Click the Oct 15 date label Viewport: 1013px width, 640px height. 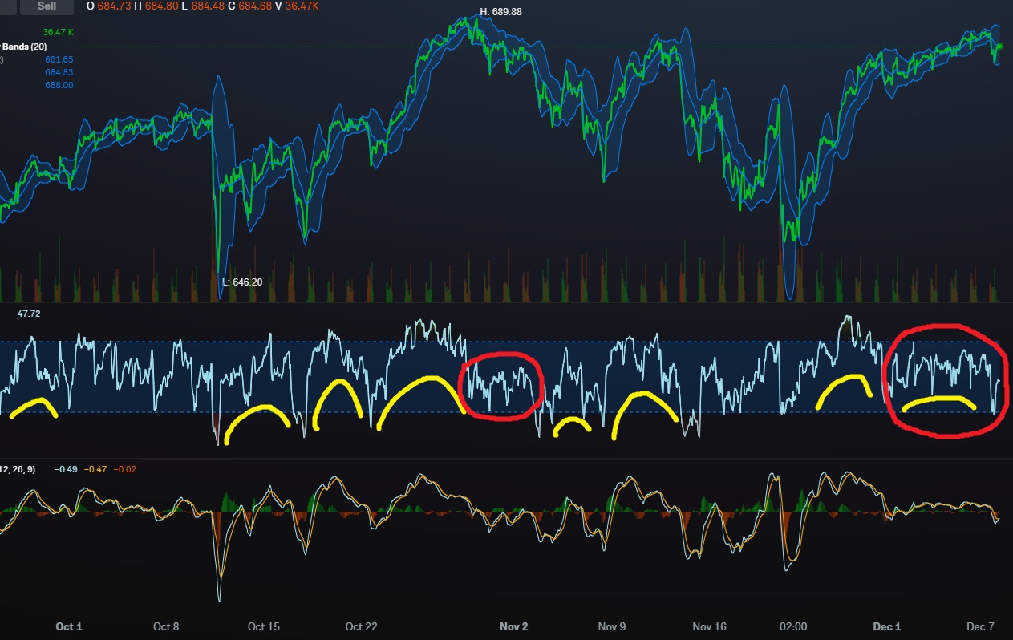point(263,626)
